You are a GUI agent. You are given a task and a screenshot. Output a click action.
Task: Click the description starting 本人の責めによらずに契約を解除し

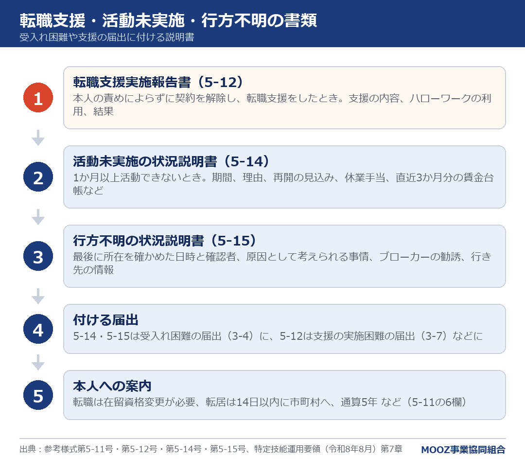(282, 105)
